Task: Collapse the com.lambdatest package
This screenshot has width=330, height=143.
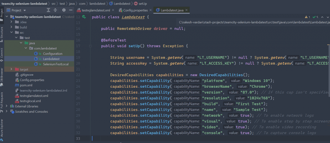Action: tap(26, 48)
